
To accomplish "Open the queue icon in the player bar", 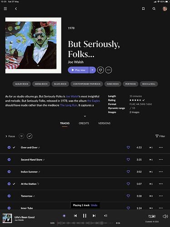I will [106, 216].
